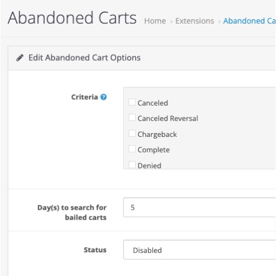
Task: Click the Edit Abandoned Cart Options heading
Action: 84,58
